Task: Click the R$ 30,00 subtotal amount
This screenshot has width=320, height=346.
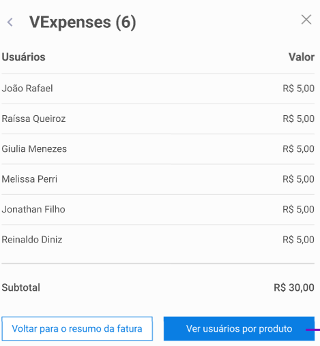Action: [x=294, y=287]
